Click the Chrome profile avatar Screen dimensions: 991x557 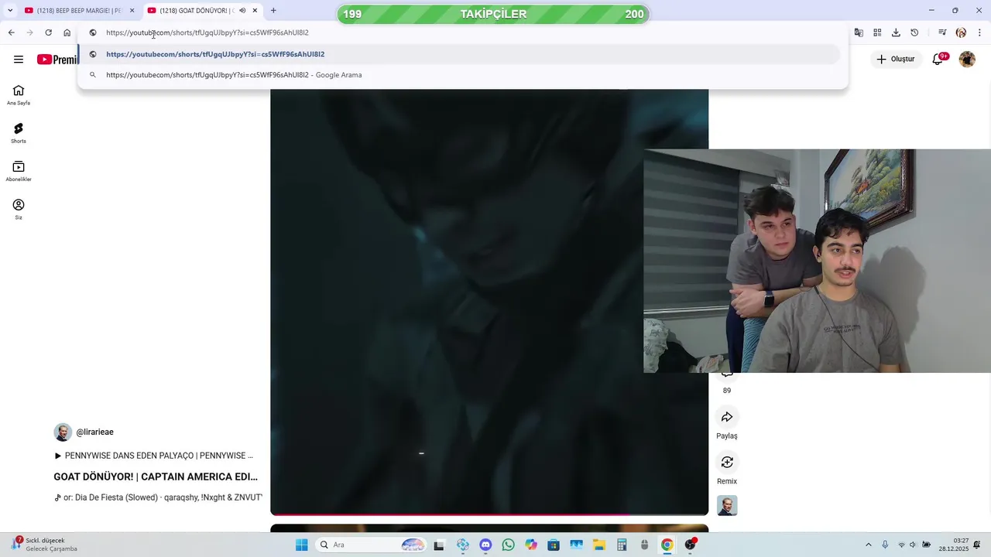(x=961, y=32)
